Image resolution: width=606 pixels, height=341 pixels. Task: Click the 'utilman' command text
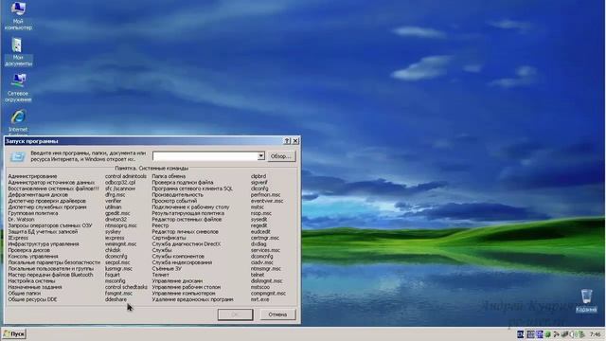pyautogui.click(x=114, y=207)
